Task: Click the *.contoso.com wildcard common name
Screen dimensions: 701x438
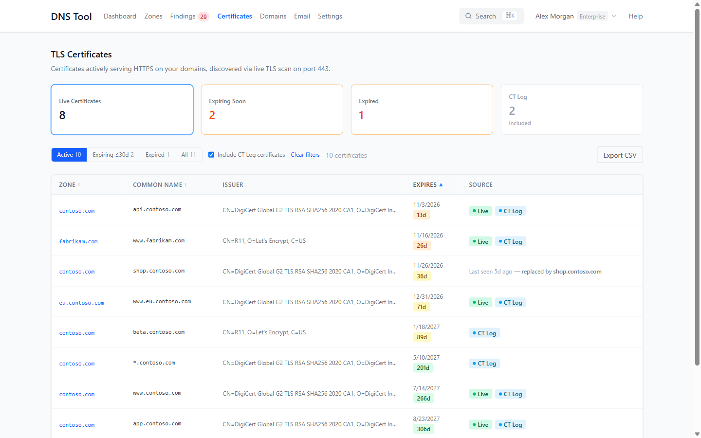Action: [x=154, y=363]
